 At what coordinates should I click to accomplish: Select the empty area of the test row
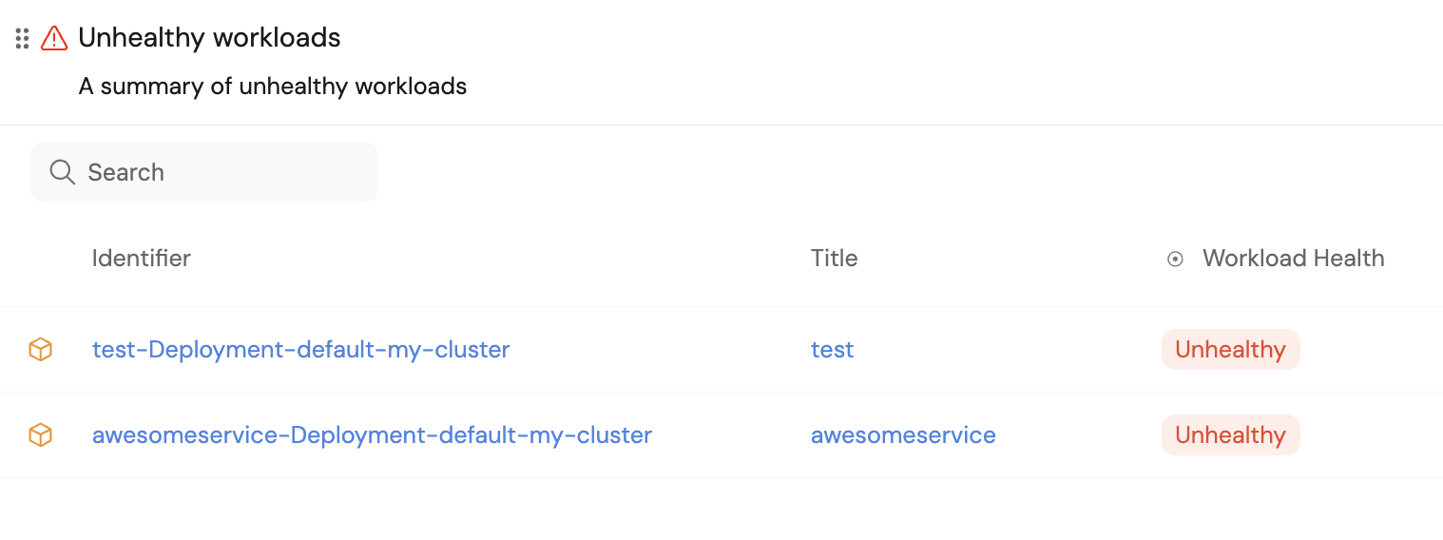pos(665,350)
